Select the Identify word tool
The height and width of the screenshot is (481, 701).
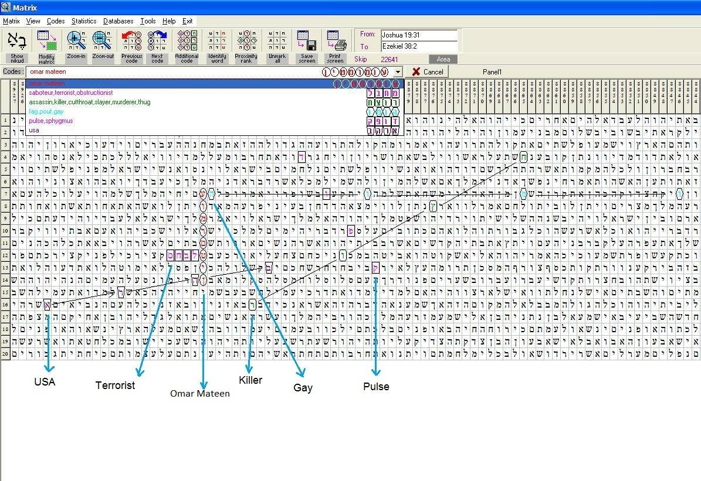(x=217, y=46)
